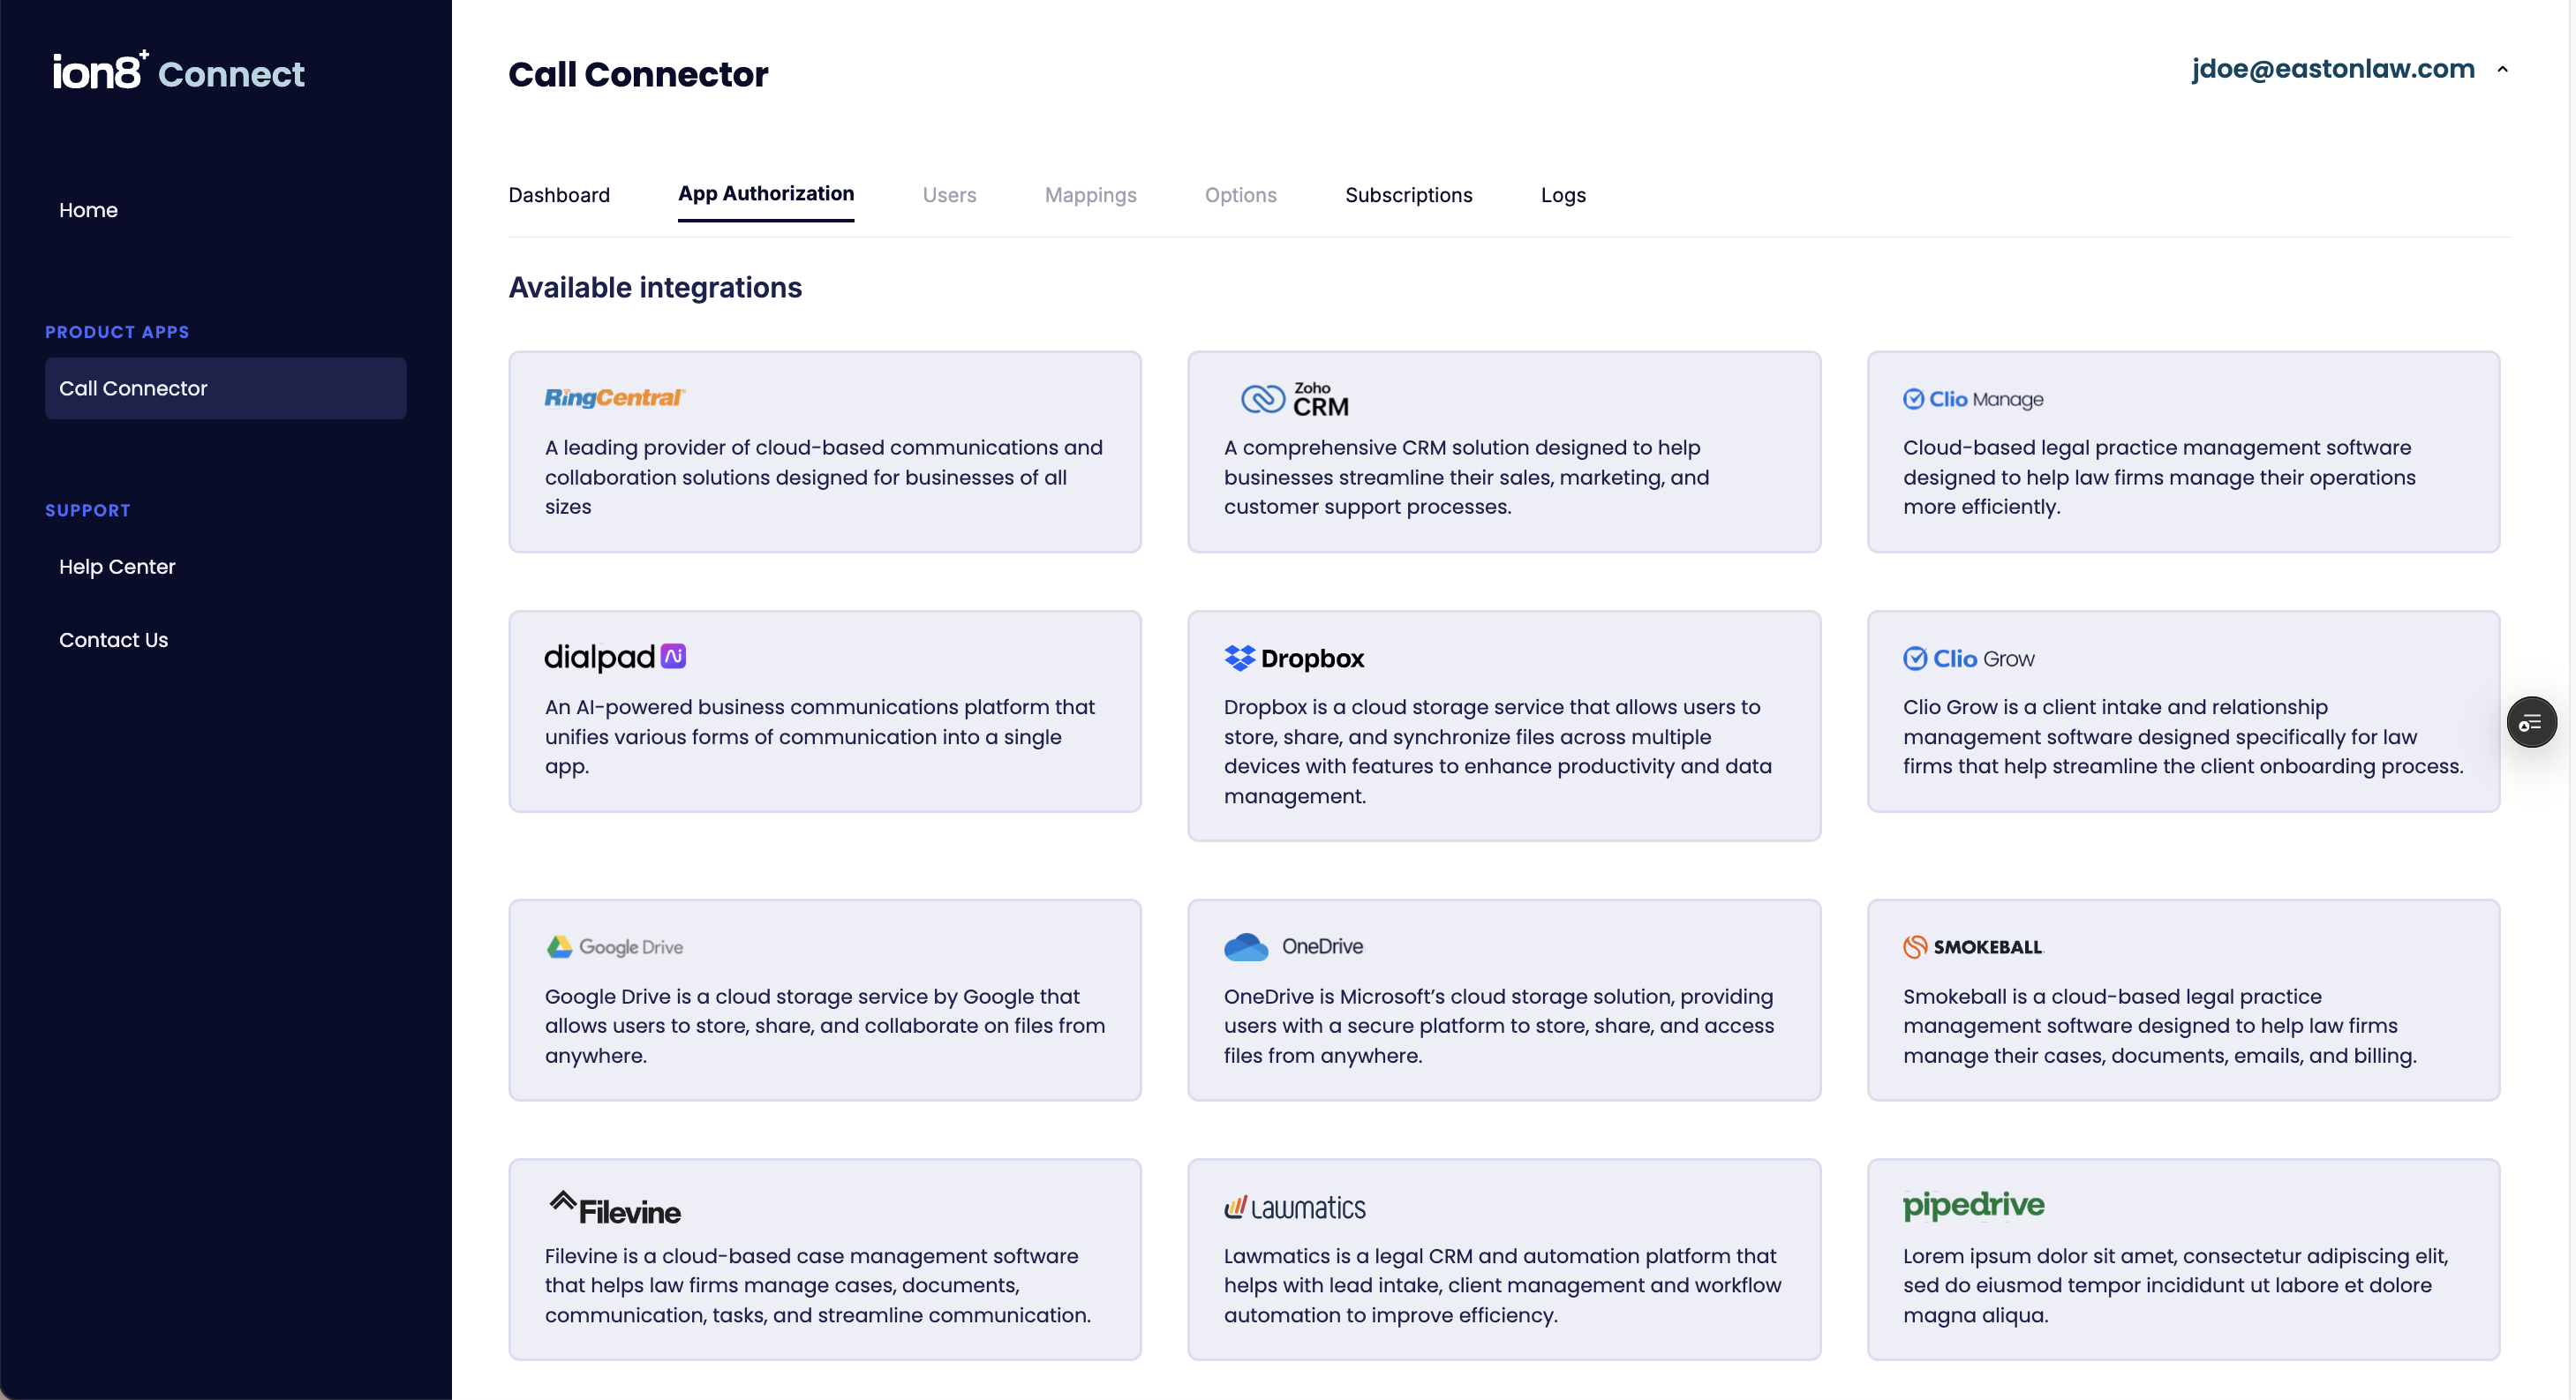2576x1400 pixels.
Task: Click the chevron beside the user email
Action: (2502, 69)
